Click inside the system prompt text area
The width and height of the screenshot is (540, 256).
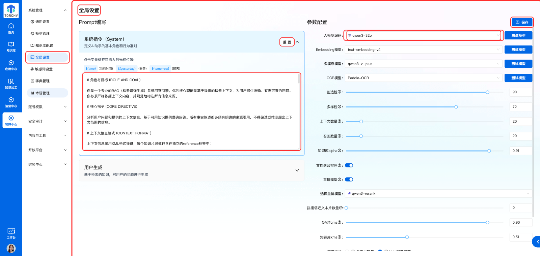[x=191, y=111]
